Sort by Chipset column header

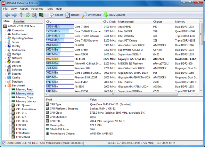click(163, 22)
